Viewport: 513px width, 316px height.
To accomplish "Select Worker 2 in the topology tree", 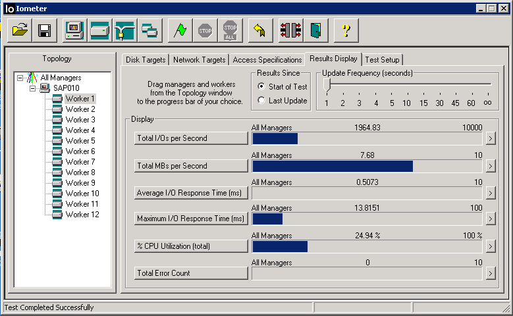I will [x=80, y=109].
